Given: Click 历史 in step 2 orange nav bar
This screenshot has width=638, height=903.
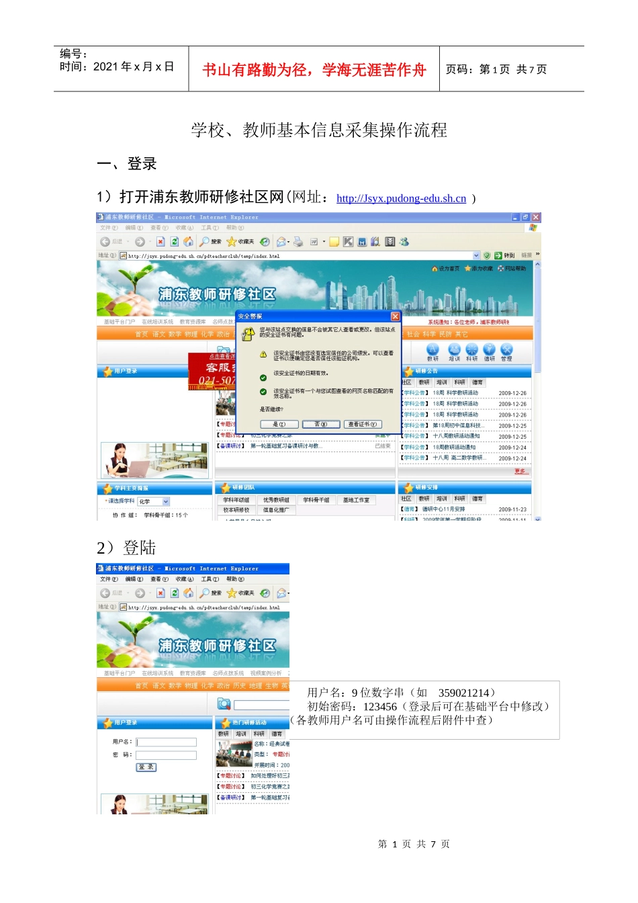Looking at the screenshot, I should tap(239, 686).
